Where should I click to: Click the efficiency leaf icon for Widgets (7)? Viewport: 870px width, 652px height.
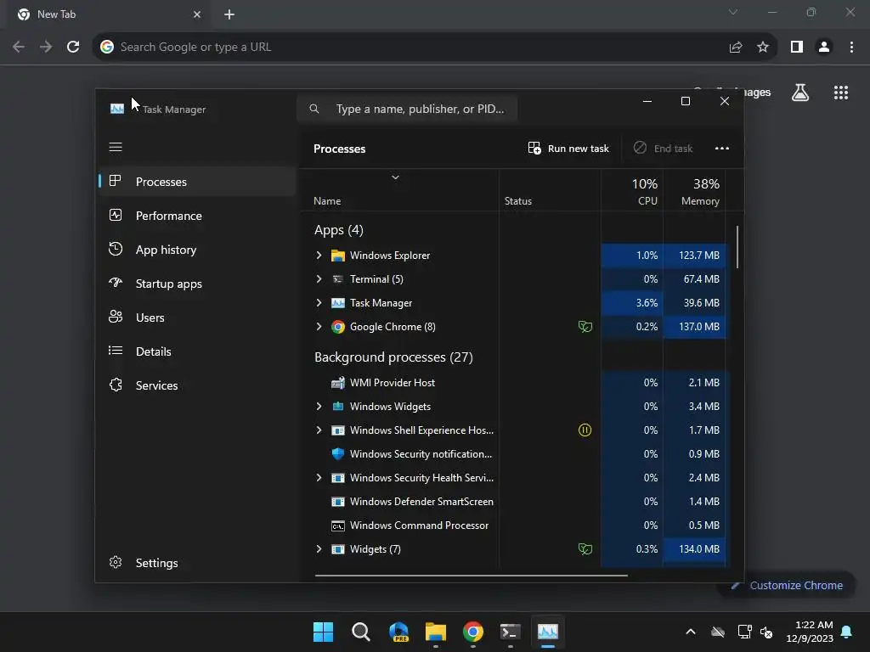tap(585, 549)
